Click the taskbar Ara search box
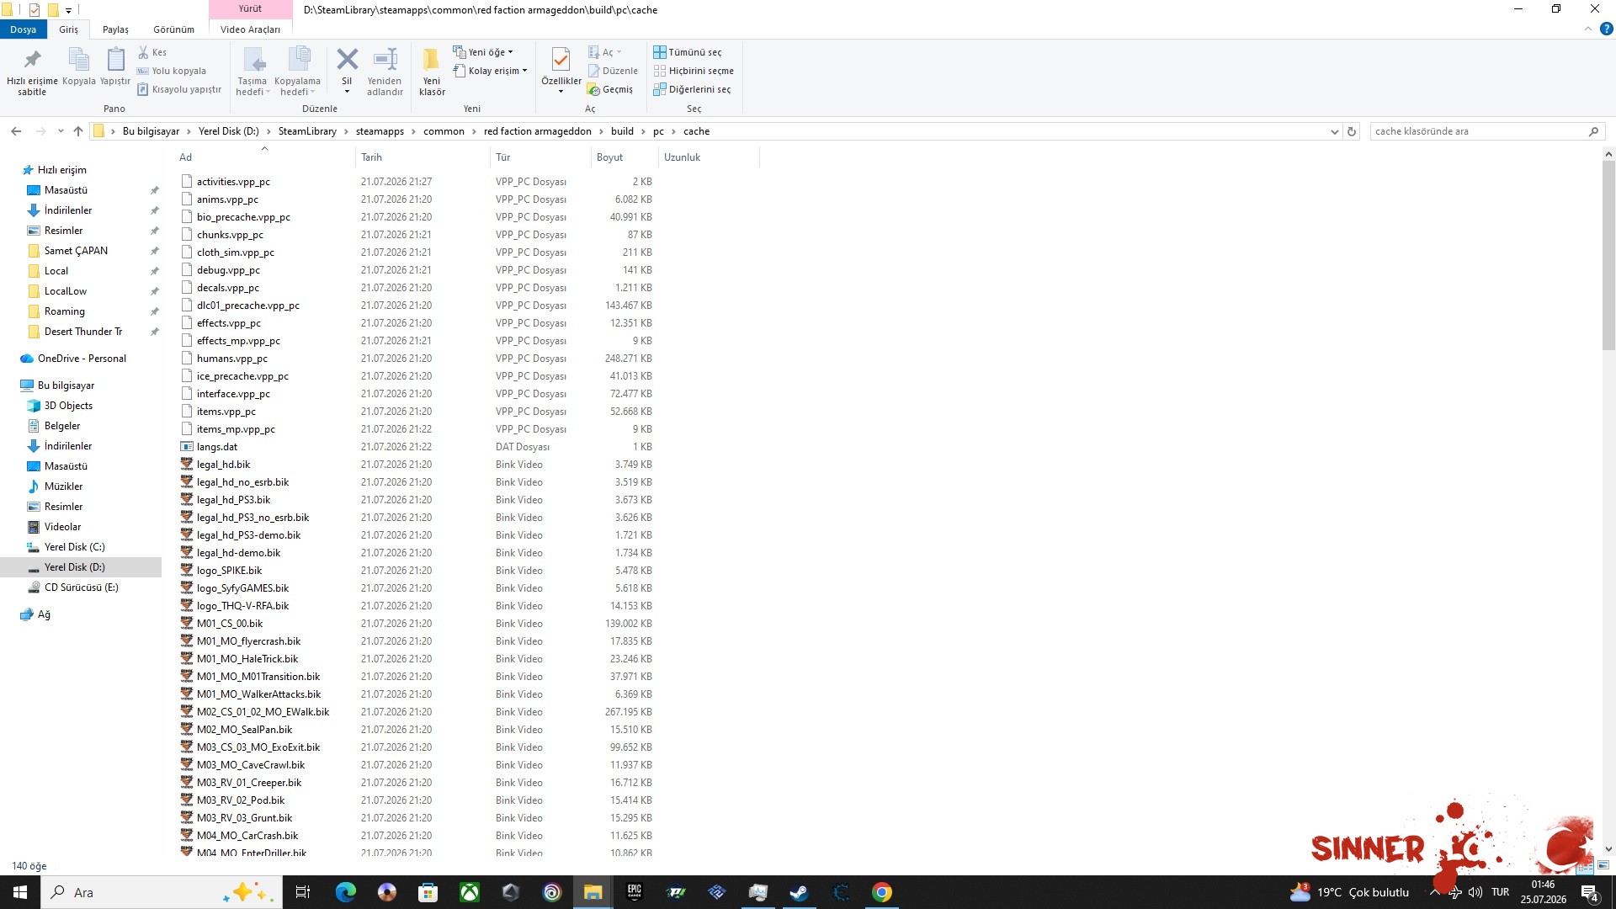This screenshot has height=909, width=1616. (x=160, y=892)
